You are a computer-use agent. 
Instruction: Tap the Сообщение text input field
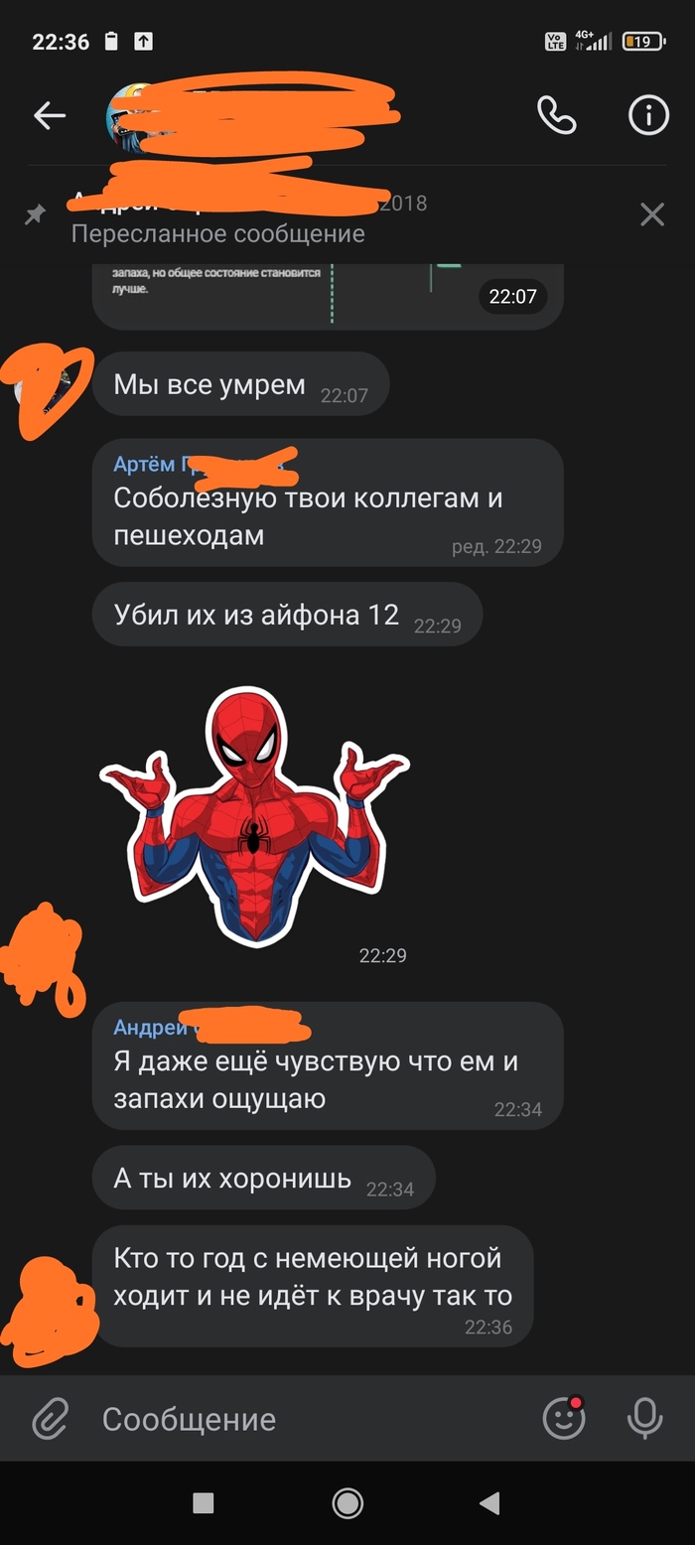[x=308, y=1419]
